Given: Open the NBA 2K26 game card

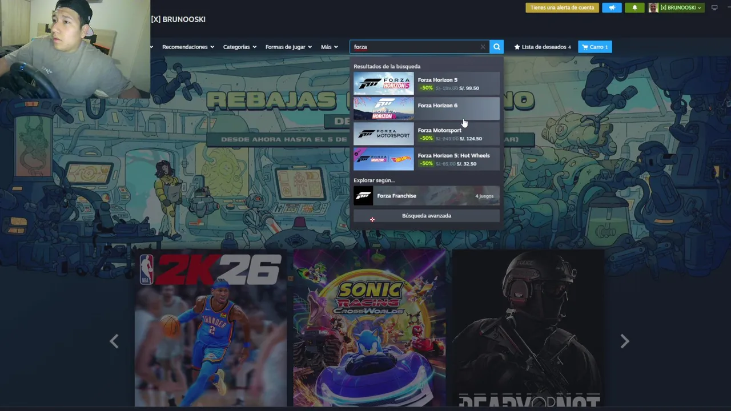Looking at the screenshot, I should click(211, 328).
